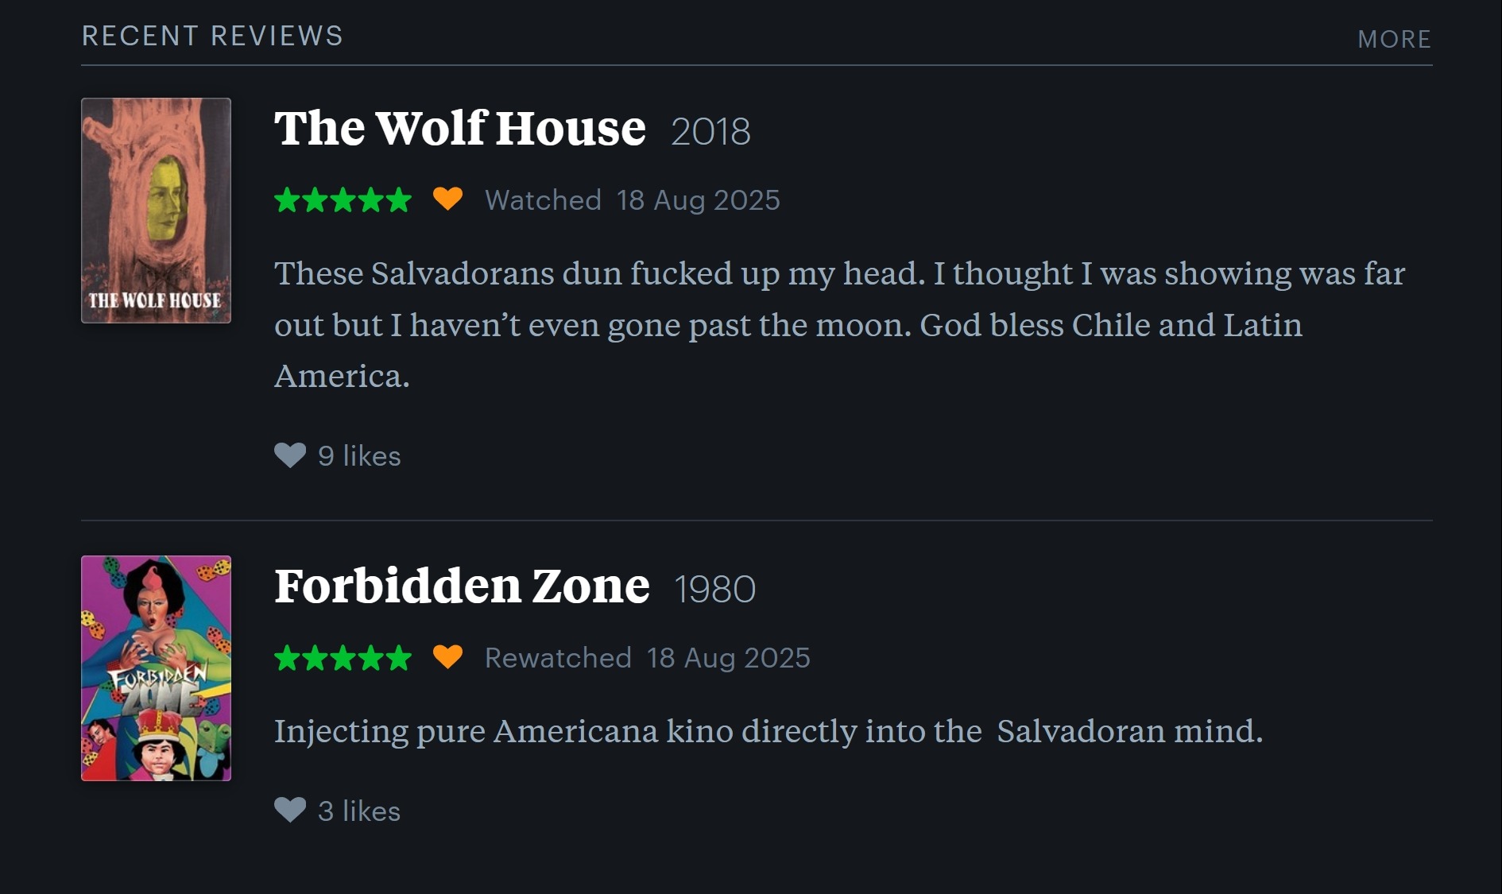The height and width of the screenshot is (894, 1502).
Task: Click the 1980 release year link
Action: pos(714,589)
